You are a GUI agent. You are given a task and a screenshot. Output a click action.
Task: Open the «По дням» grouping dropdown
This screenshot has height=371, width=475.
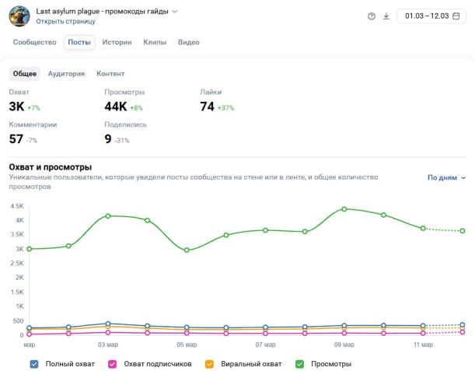[x=446, y=177]
